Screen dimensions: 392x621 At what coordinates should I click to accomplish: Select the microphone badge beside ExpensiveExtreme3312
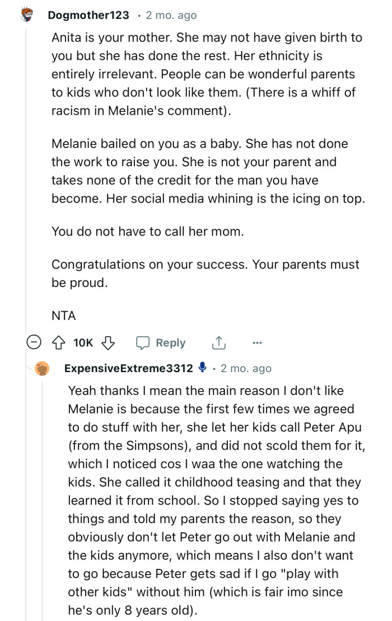(203, 368)
